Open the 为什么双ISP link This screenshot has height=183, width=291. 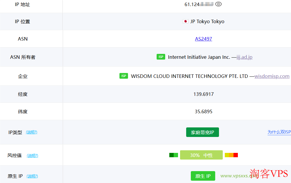[279, 132]
